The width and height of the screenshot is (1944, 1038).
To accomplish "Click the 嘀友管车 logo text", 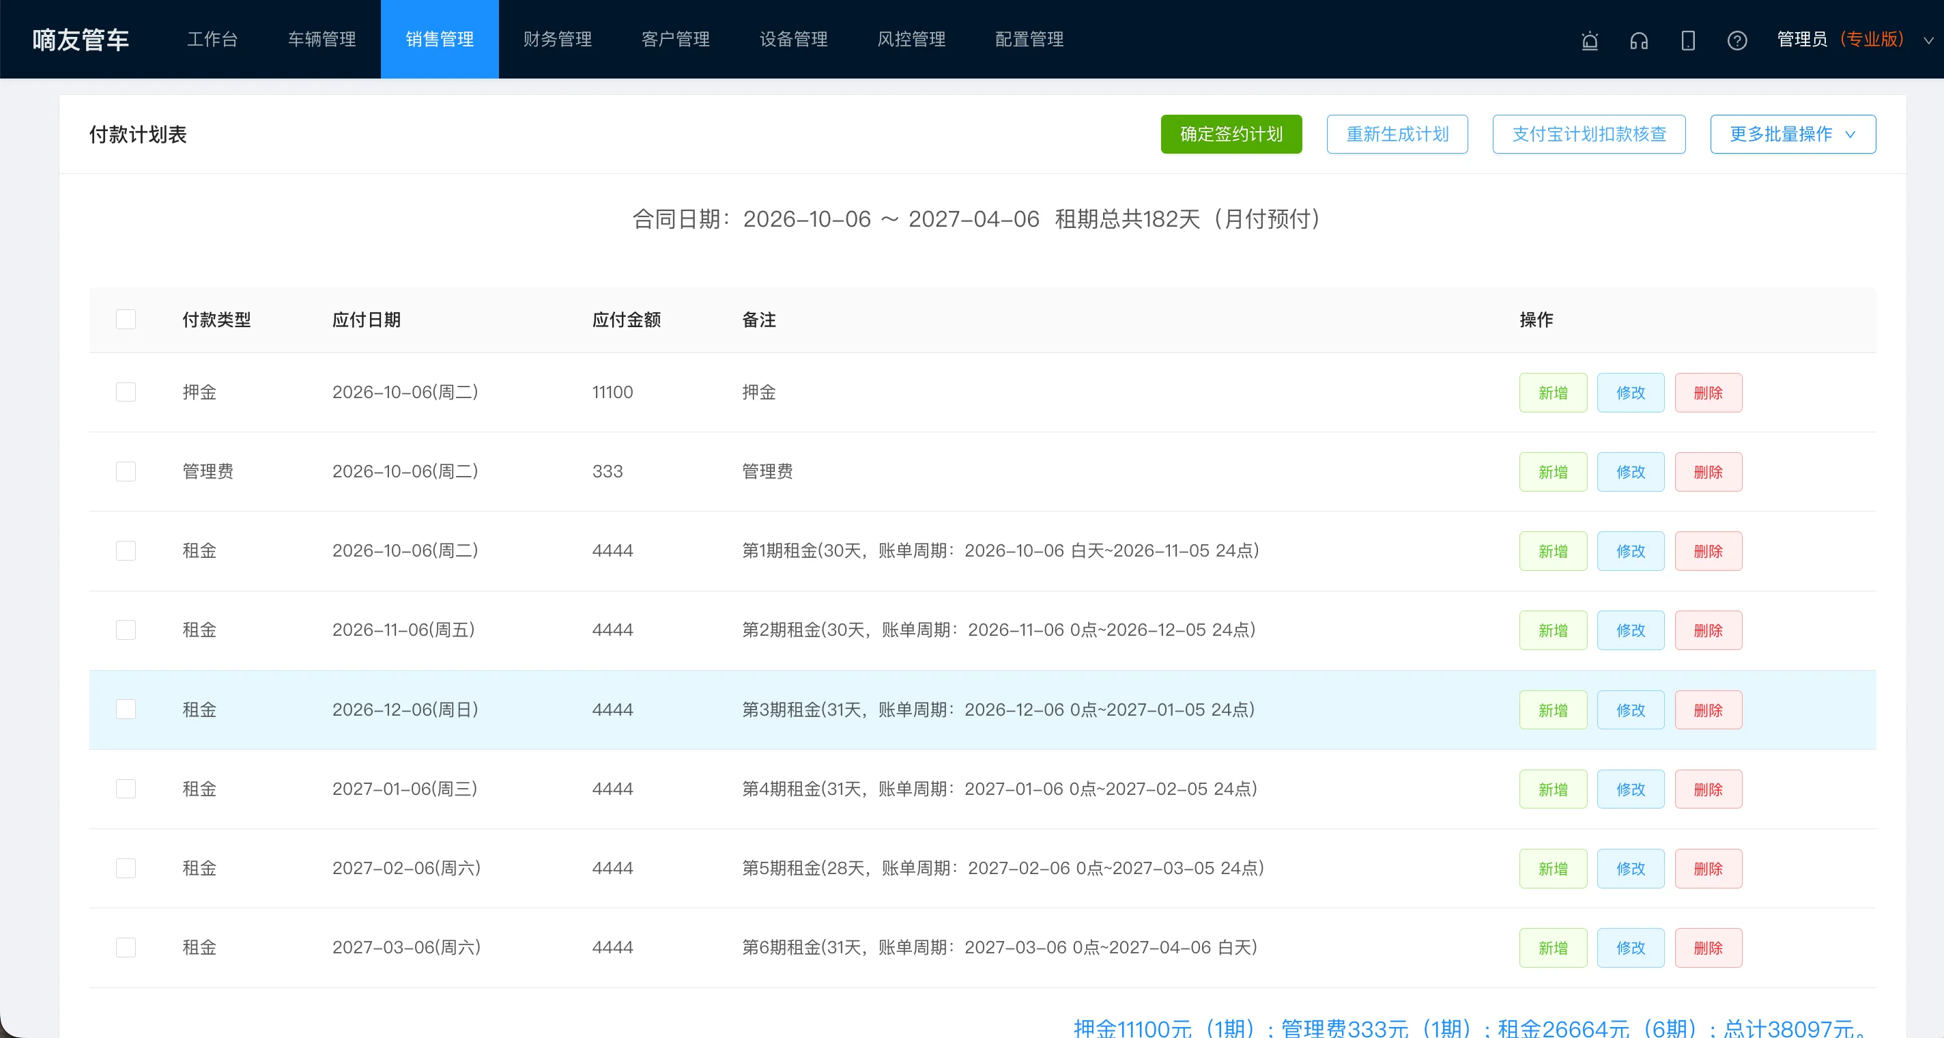I will (81, 40).
